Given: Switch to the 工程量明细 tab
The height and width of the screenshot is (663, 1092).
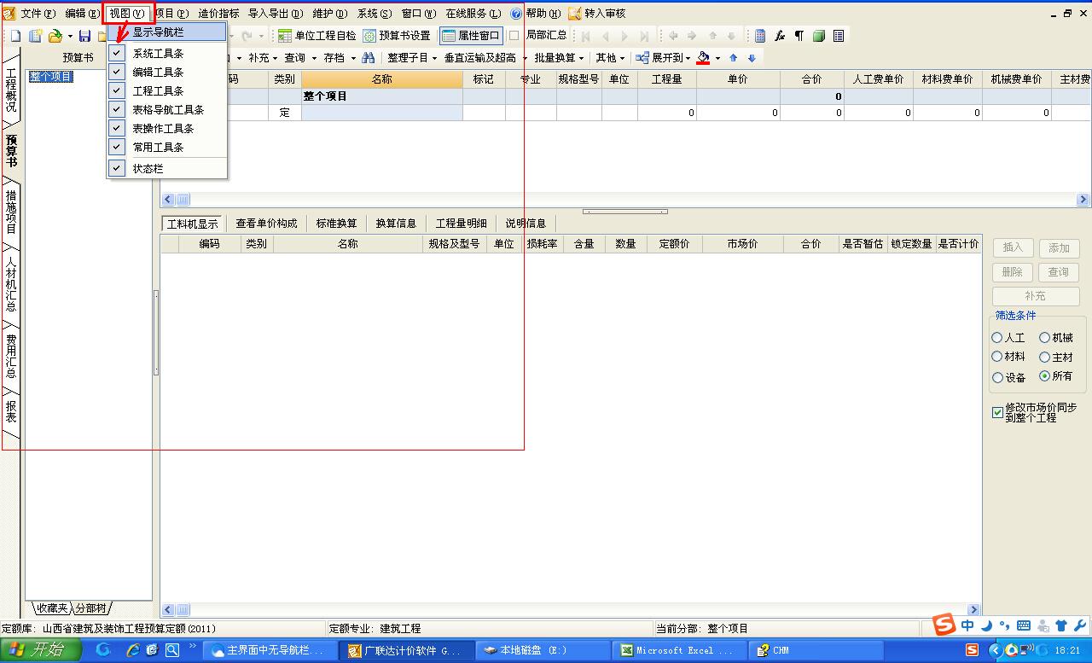Looking at the screenshot, I should click(x=461, y=224).
